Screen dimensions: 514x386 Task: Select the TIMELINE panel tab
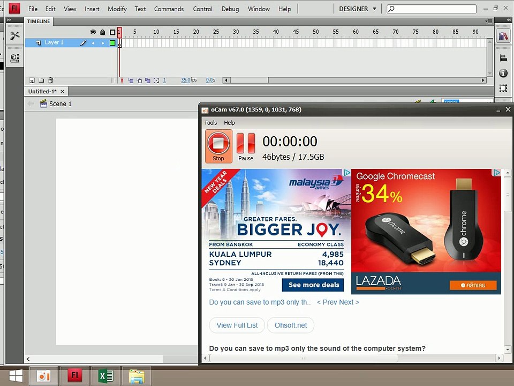click(39, 21)
